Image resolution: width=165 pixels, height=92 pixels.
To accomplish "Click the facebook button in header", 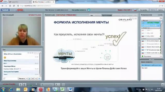I will coord(5,10).
